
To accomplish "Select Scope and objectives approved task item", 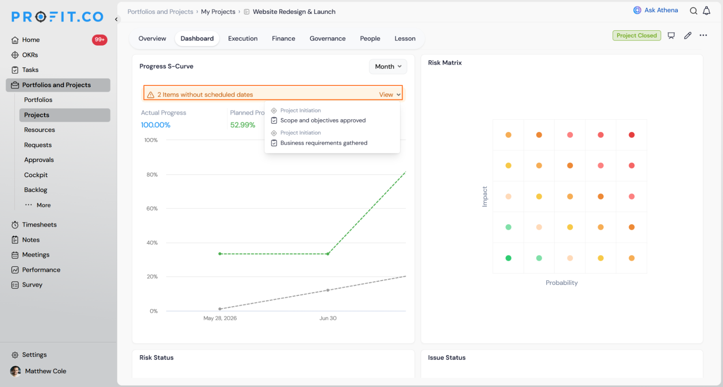I will (323, 120).
